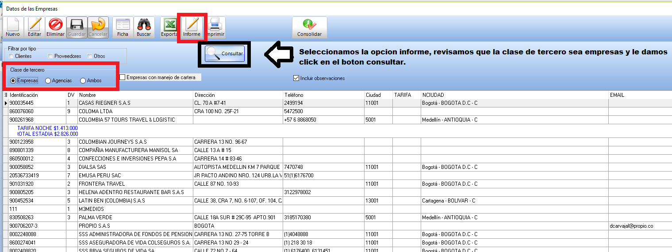Open the grid column selector icon
The width and height of the screenshot is (672, 252).
5,95
